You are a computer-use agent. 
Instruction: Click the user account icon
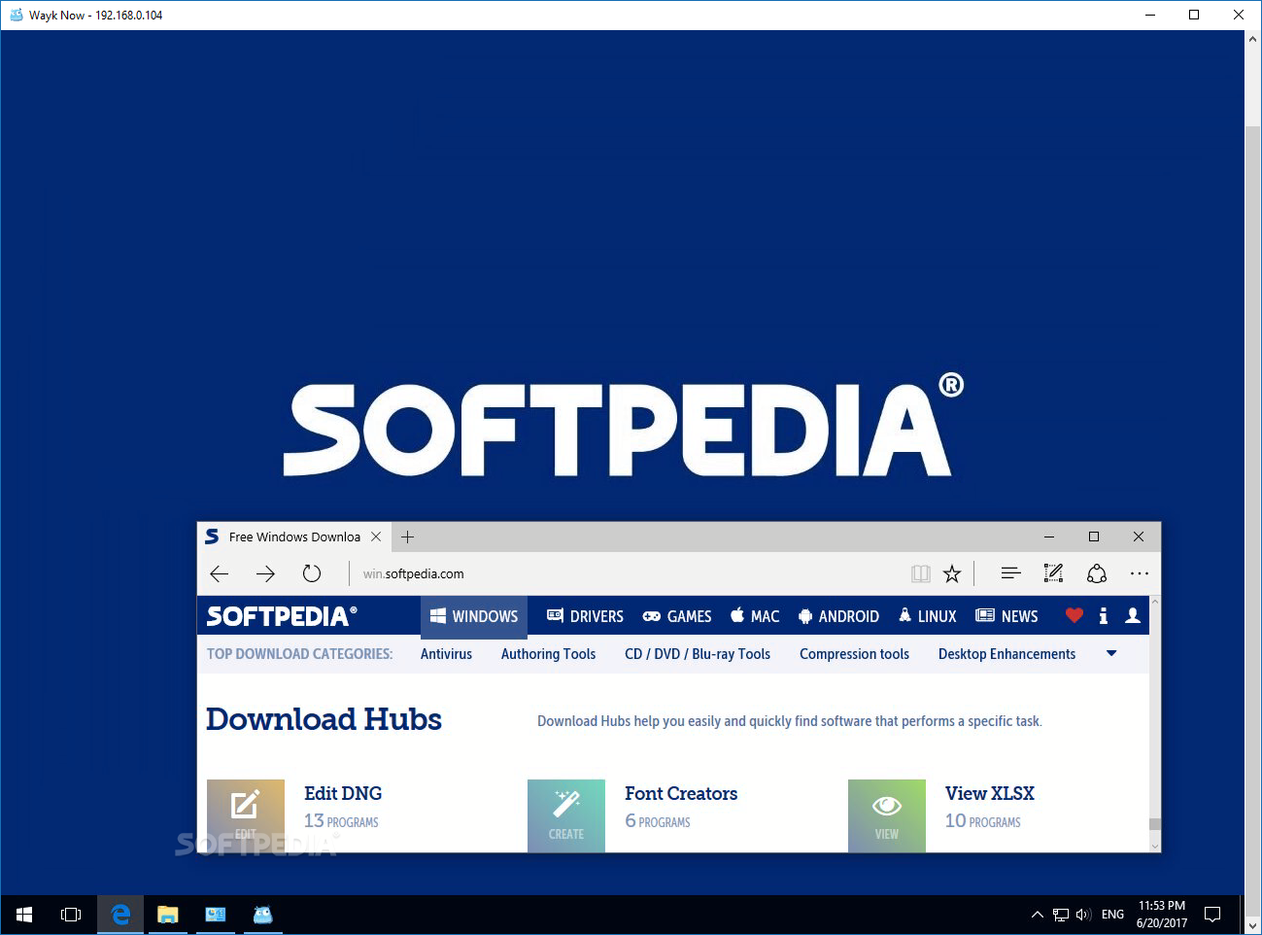(x=1133, y=615)
